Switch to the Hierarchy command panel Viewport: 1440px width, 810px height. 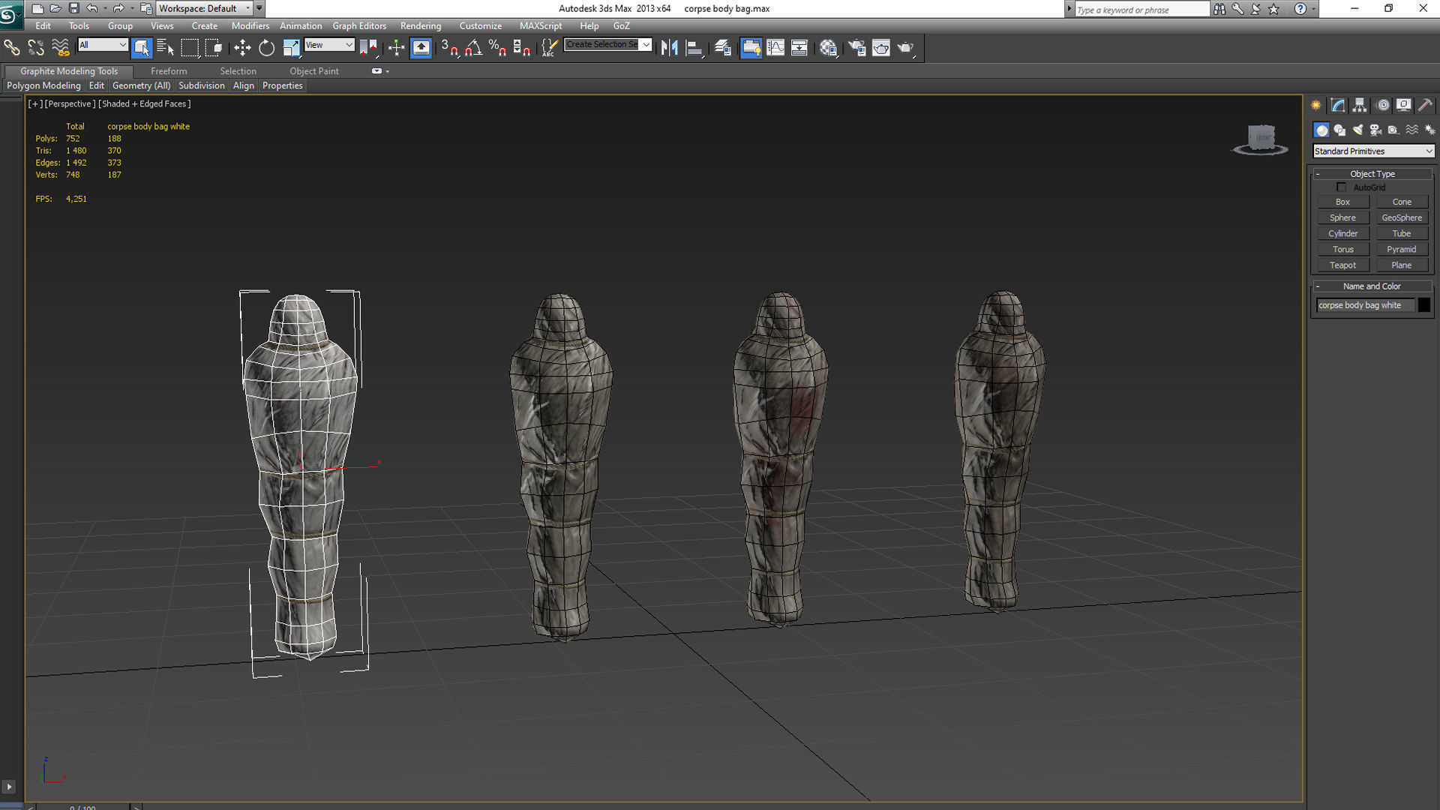(x=1360, y=106)
